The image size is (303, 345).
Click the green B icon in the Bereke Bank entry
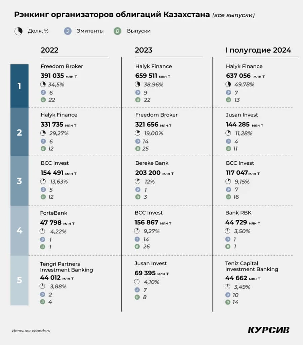click(x=137, y=197)
